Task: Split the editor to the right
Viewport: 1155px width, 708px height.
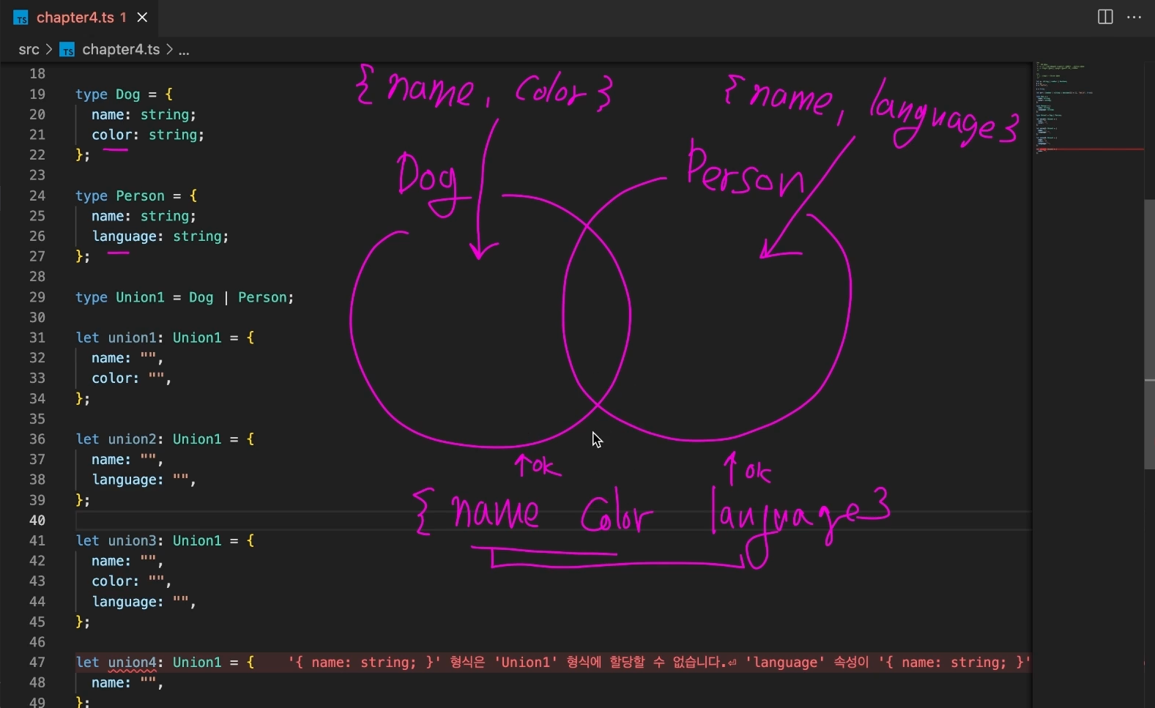Action: point(1105,17)
